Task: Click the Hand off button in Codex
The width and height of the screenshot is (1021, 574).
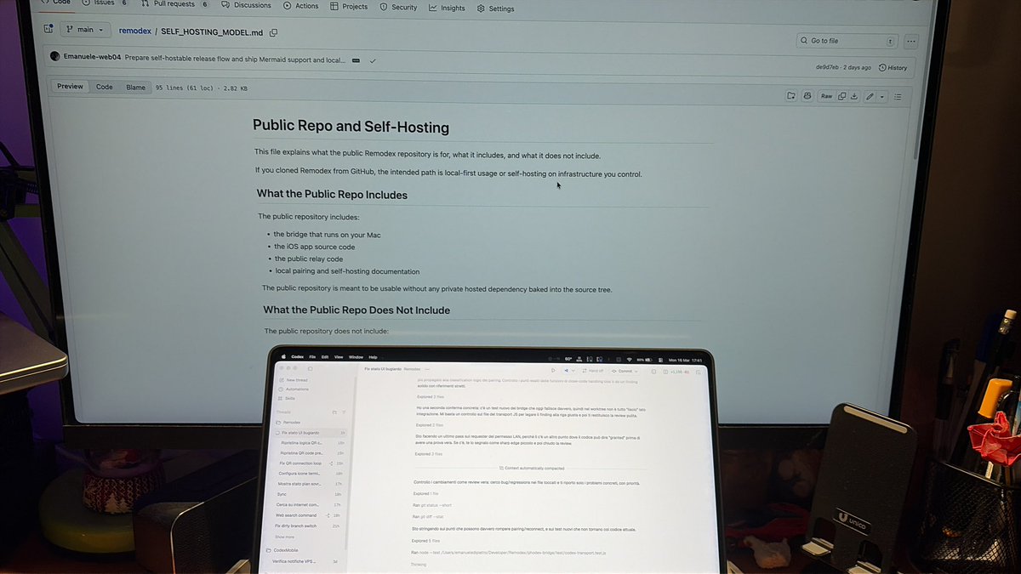Action: [x=591, y=371]
